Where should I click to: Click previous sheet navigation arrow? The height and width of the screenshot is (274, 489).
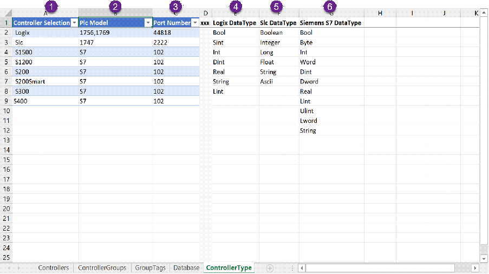(9, 268)
